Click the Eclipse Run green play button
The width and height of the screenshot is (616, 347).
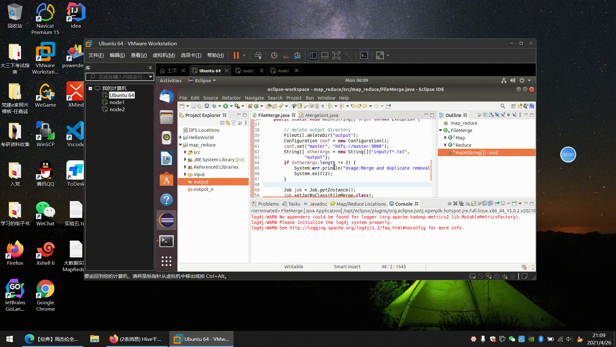tap(226, 106)
